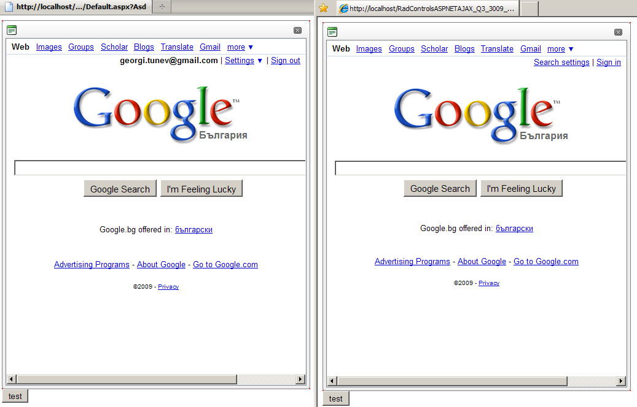Click the Google logo in the left window
Screen dimensions: 637x407
(160, 114)
